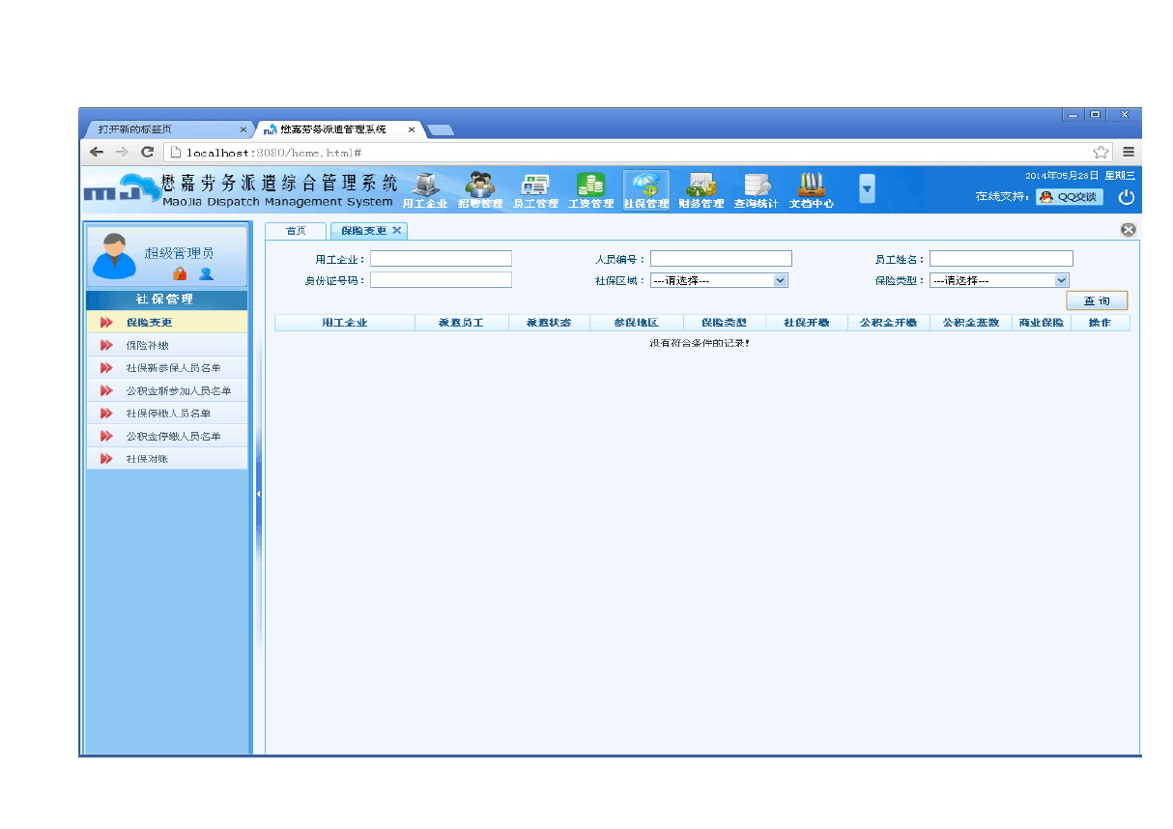Click the 身份证号码 input field

coord(441,280)
